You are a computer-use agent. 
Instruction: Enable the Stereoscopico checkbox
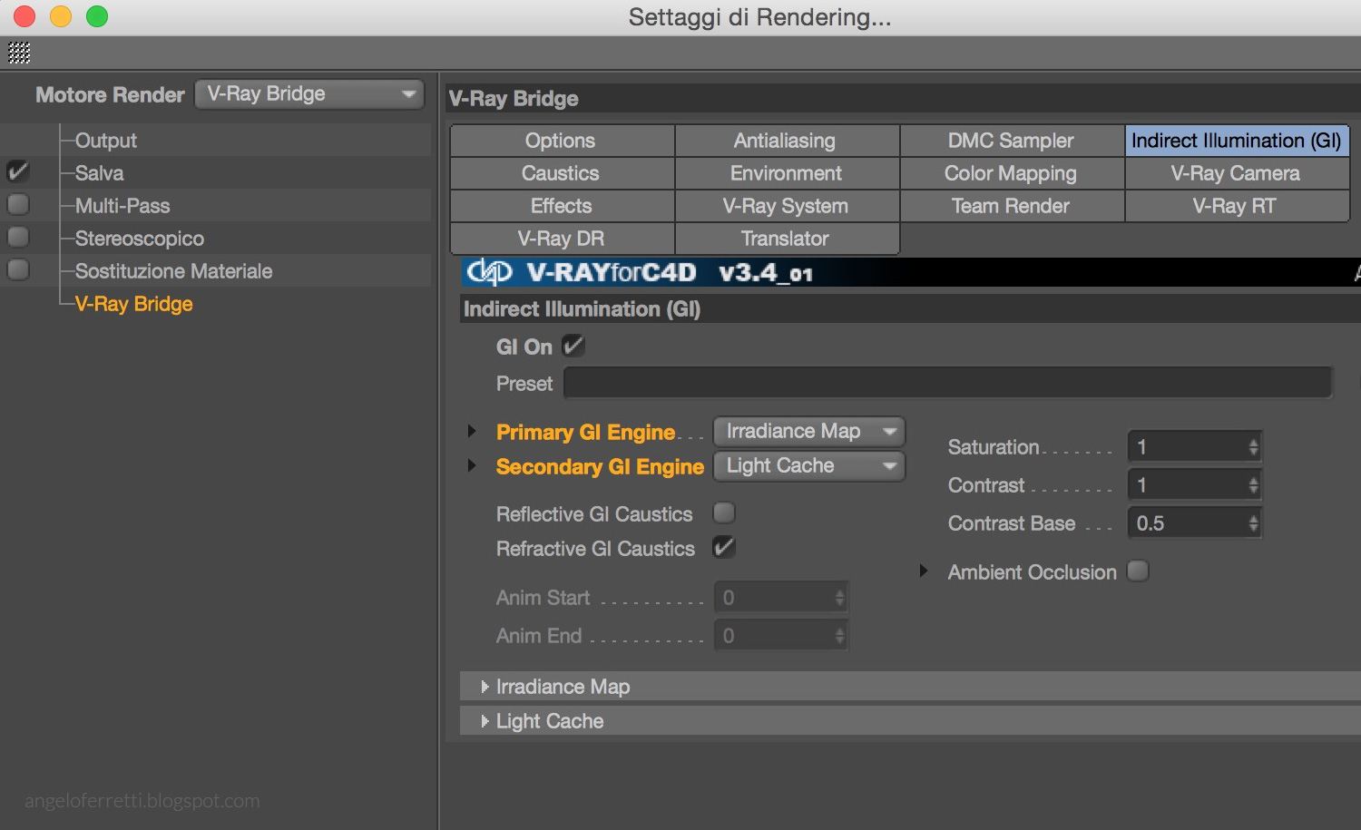[18, 237]
